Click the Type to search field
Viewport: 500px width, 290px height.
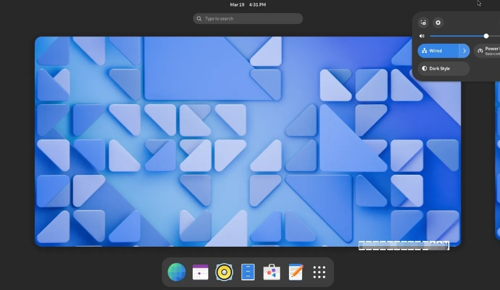[248, 18]
